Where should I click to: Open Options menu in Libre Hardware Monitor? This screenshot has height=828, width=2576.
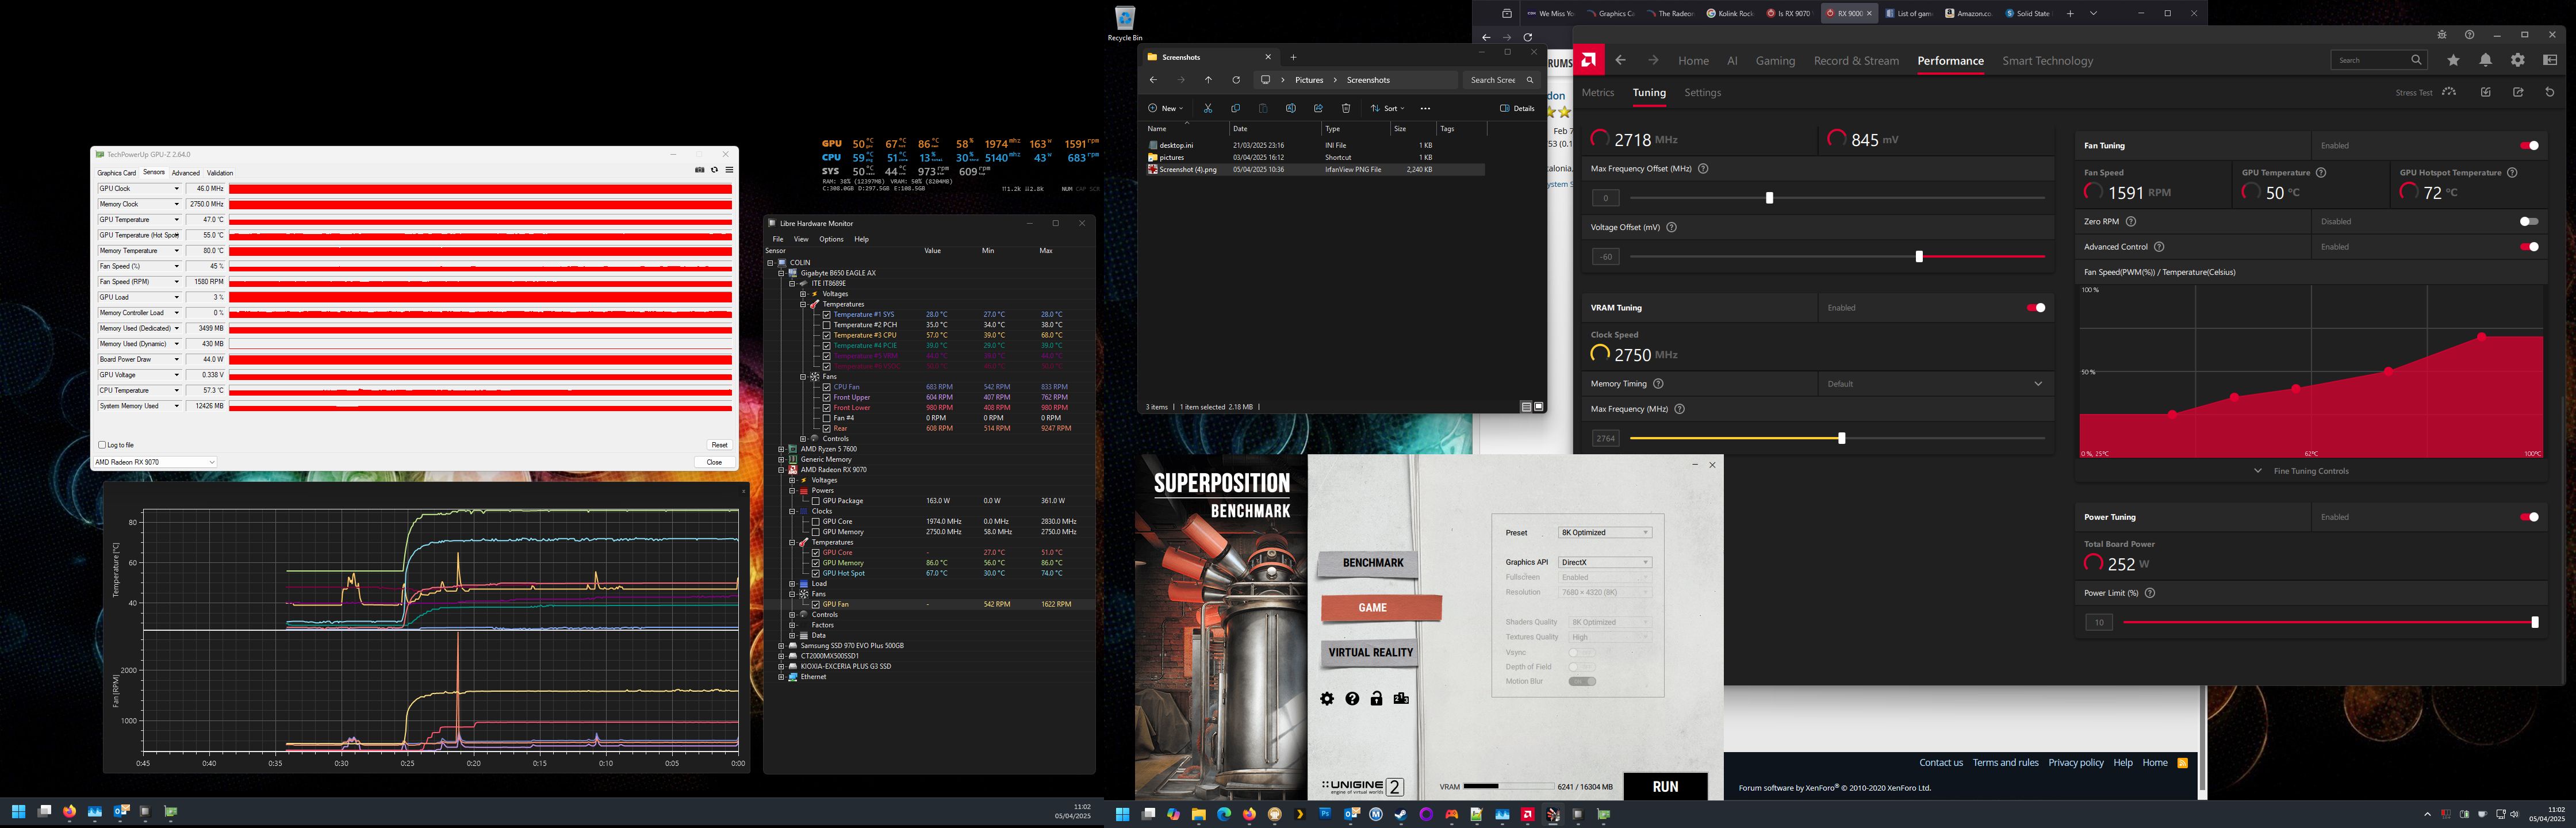click(x=831, y=239)
